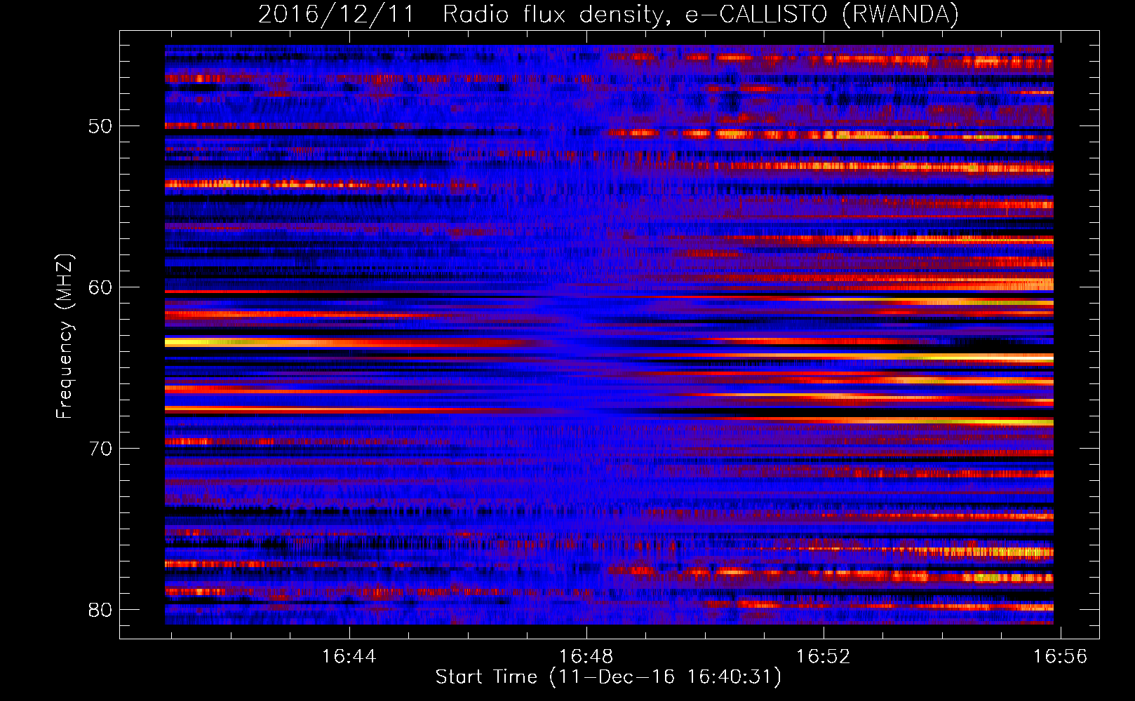Image resolution: width=1135 pixels, height=701 pixels.
Task: Click the "Frequency (MHZ)" y-axis label
Action: 65,336
